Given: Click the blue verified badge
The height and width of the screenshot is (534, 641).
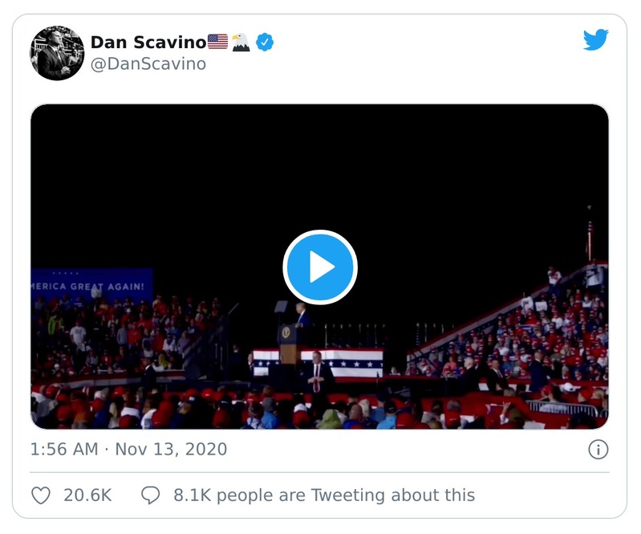Looking at the screenshot, I should [264, 43].
